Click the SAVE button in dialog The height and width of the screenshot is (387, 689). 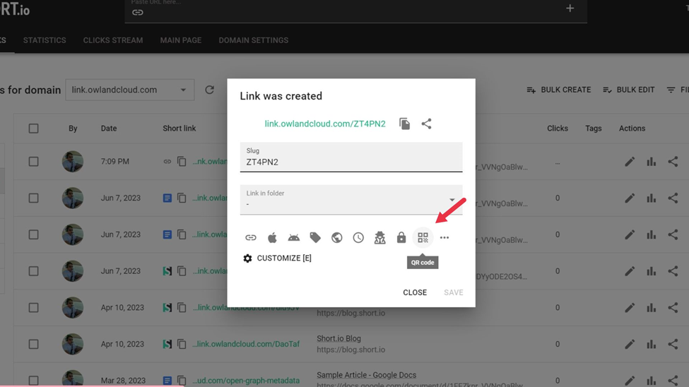tap(454, 292)
